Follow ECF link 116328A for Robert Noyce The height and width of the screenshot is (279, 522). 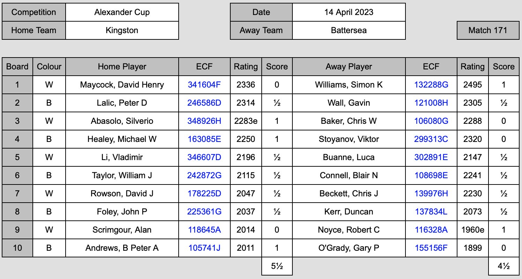tap(431, 230)
